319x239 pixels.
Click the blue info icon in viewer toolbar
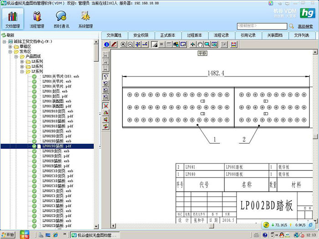(106, 44)
